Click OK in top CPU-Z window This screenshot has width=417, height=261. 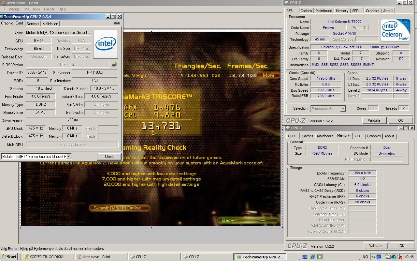[400, 120]
